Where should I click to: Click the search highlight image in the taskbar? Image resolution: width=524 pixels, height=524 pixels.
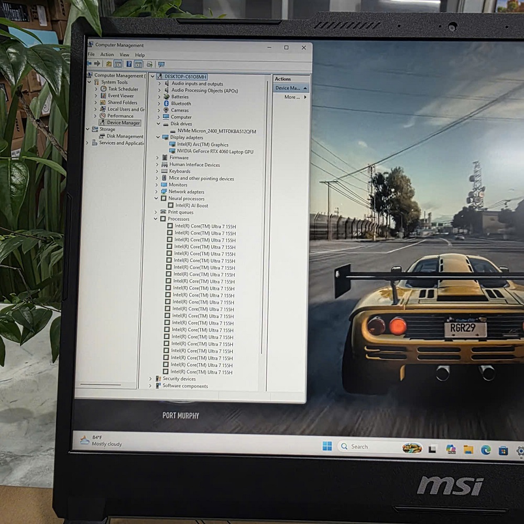[412, 448]
